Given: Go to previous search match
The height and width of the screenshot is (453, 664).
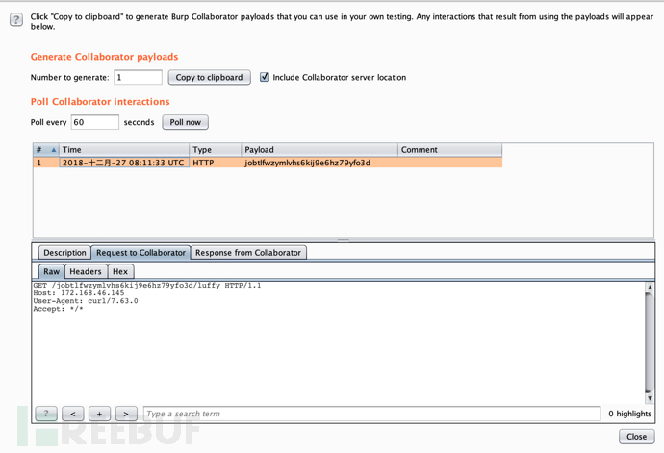Looking at the screenshot, I should tap(73, 414).
